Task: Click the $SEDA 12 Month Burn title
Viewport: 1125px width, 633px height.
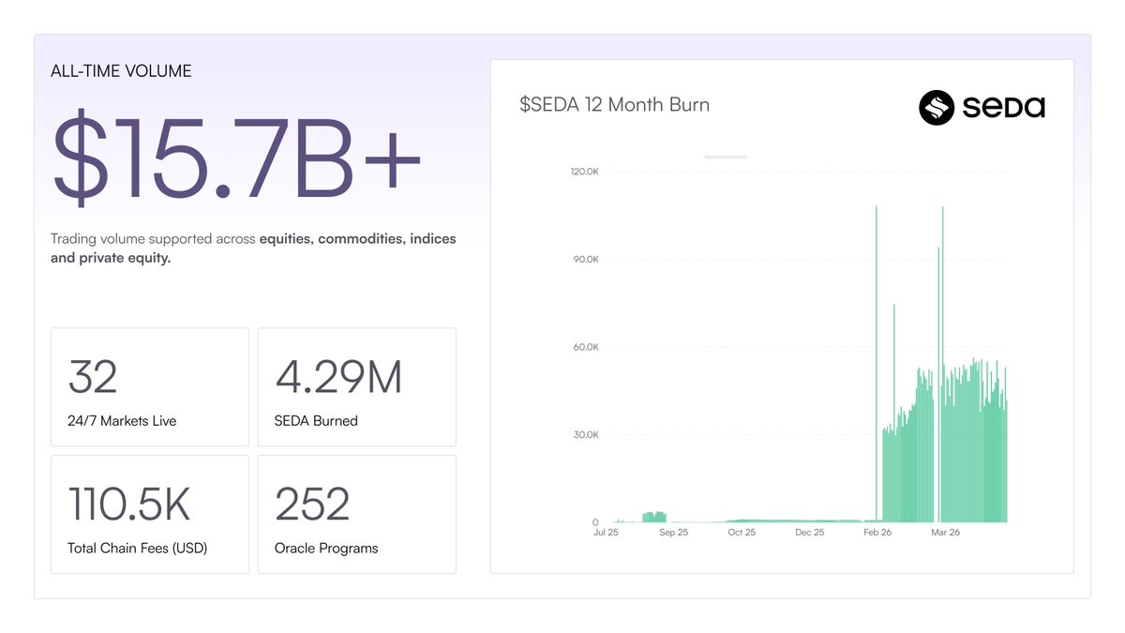Action: point(614,104)
